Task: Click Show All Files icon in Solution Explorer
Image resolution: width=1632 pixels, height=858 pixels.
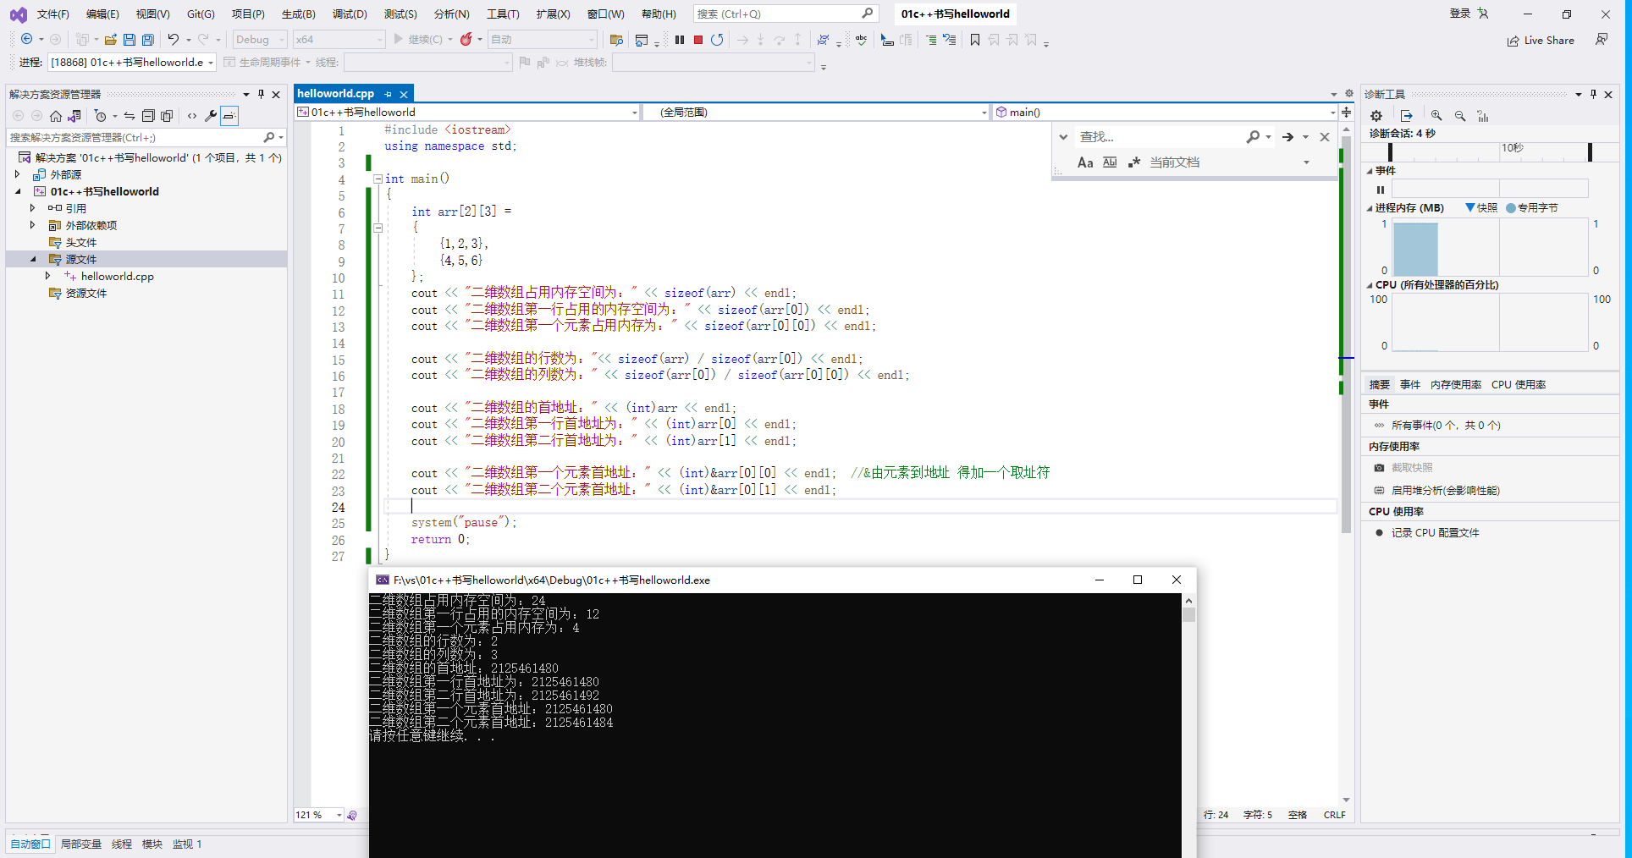Action: pos(167,116)
